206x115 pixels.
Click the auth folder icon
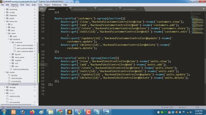click(x=11, y=36)
